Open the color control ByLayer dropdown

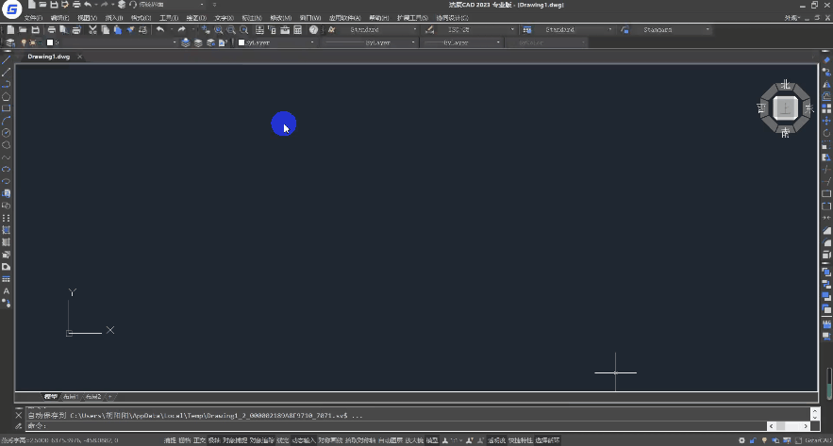(276, 42)
